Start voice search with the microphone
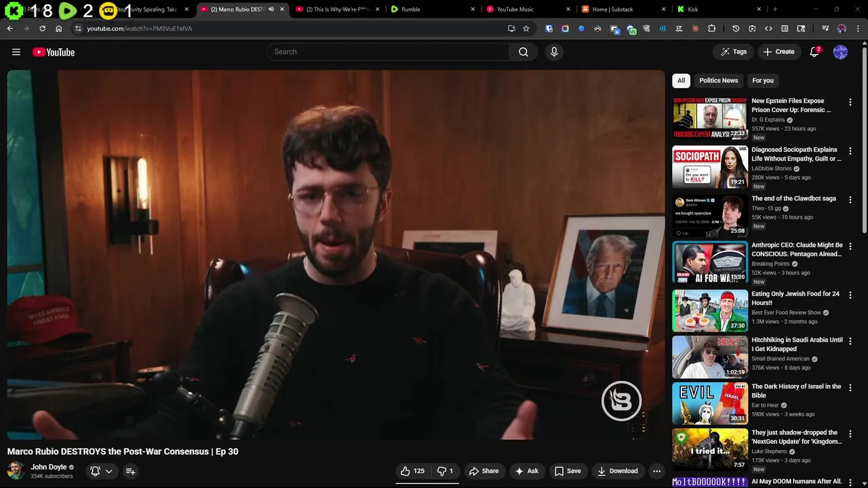This screenshot has width=868, height=488. [x=554, y=52]
